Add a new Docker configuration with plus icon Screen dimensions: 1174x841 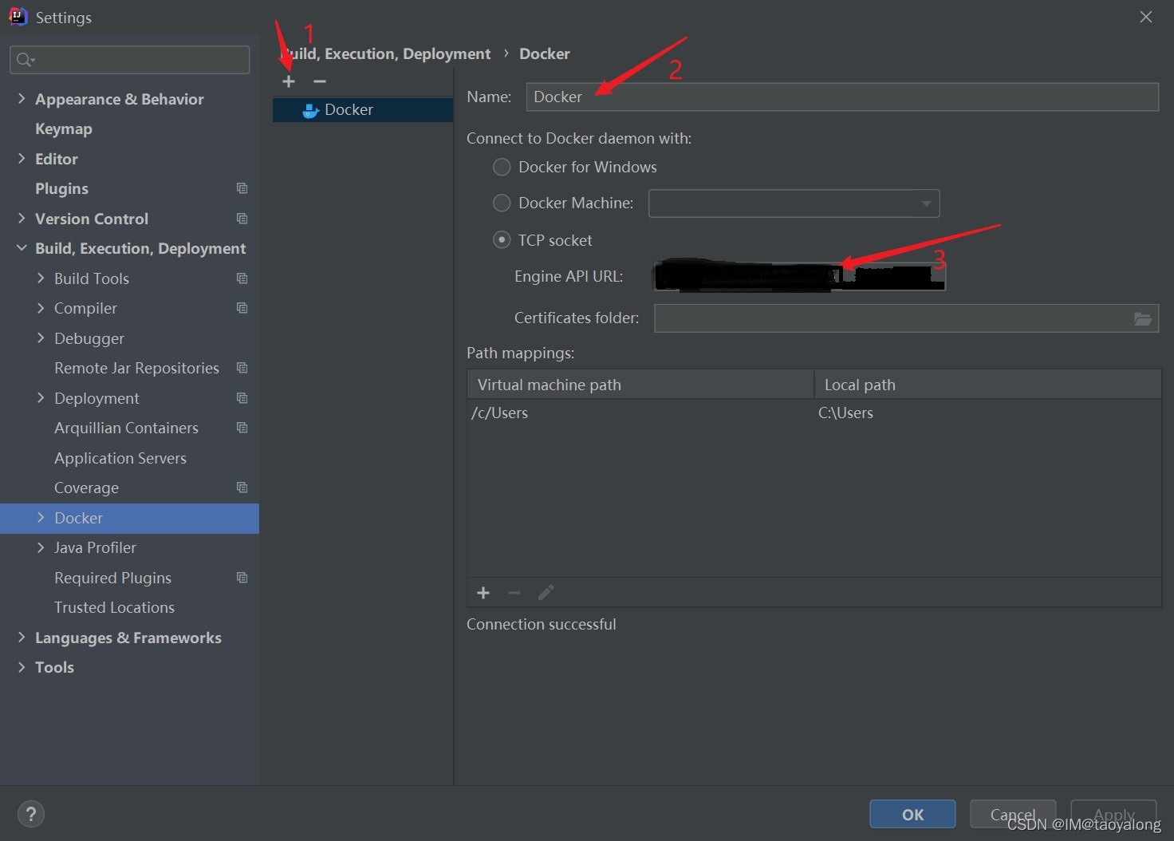coord(289,81)
